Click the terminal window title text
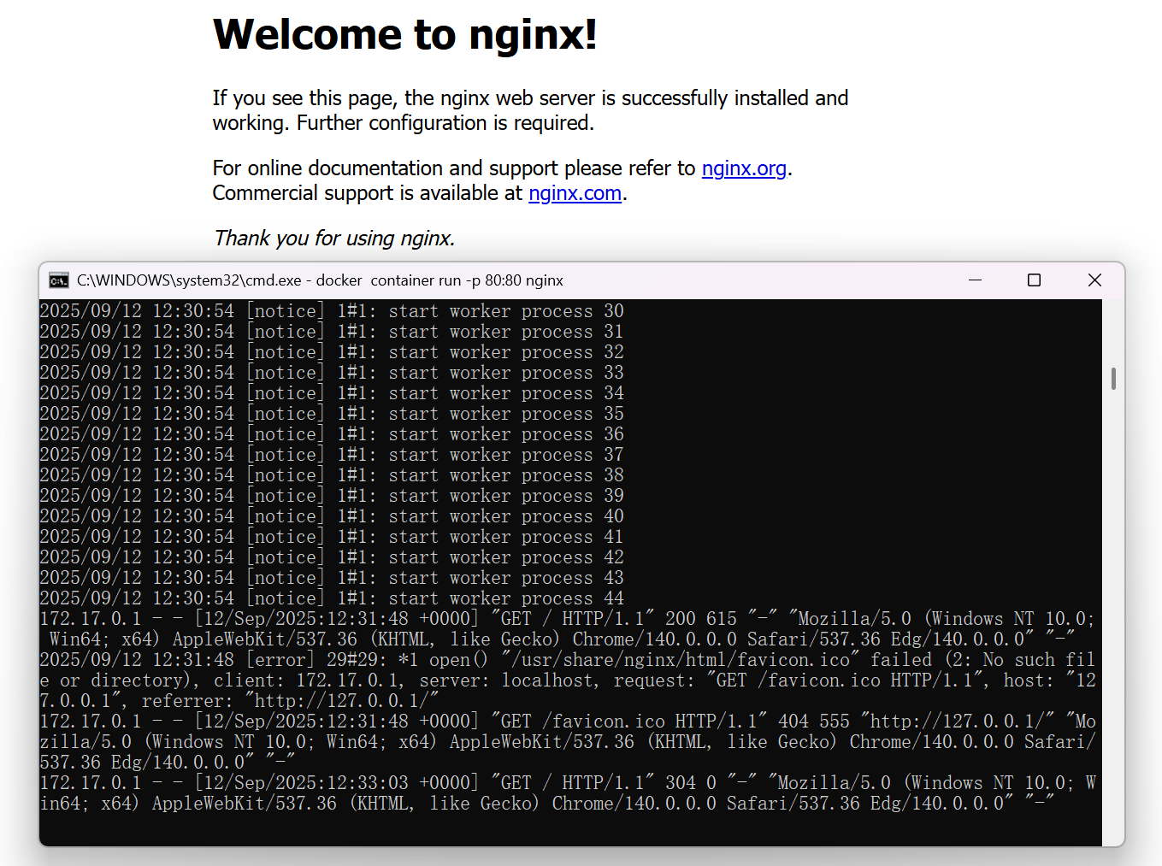Screen dimensions: 1162x866 pos(320,280)
